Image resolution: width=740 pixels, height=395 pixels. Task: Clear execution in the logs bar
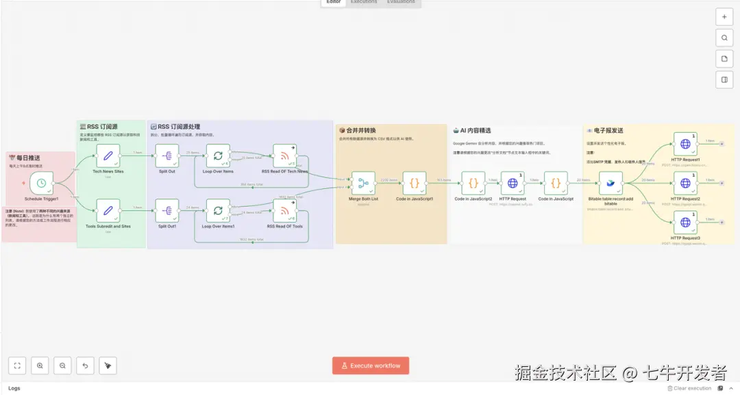(x=689, y=388)
